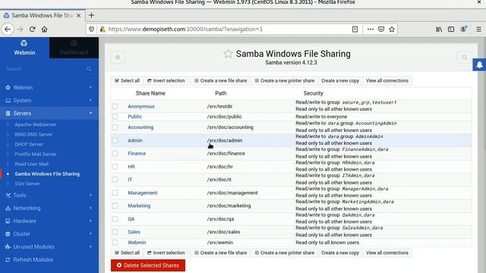Image resolution: width=486 pixels, height=273 pixels.
Task: Open the Anonymous share link
Action: 141,106
